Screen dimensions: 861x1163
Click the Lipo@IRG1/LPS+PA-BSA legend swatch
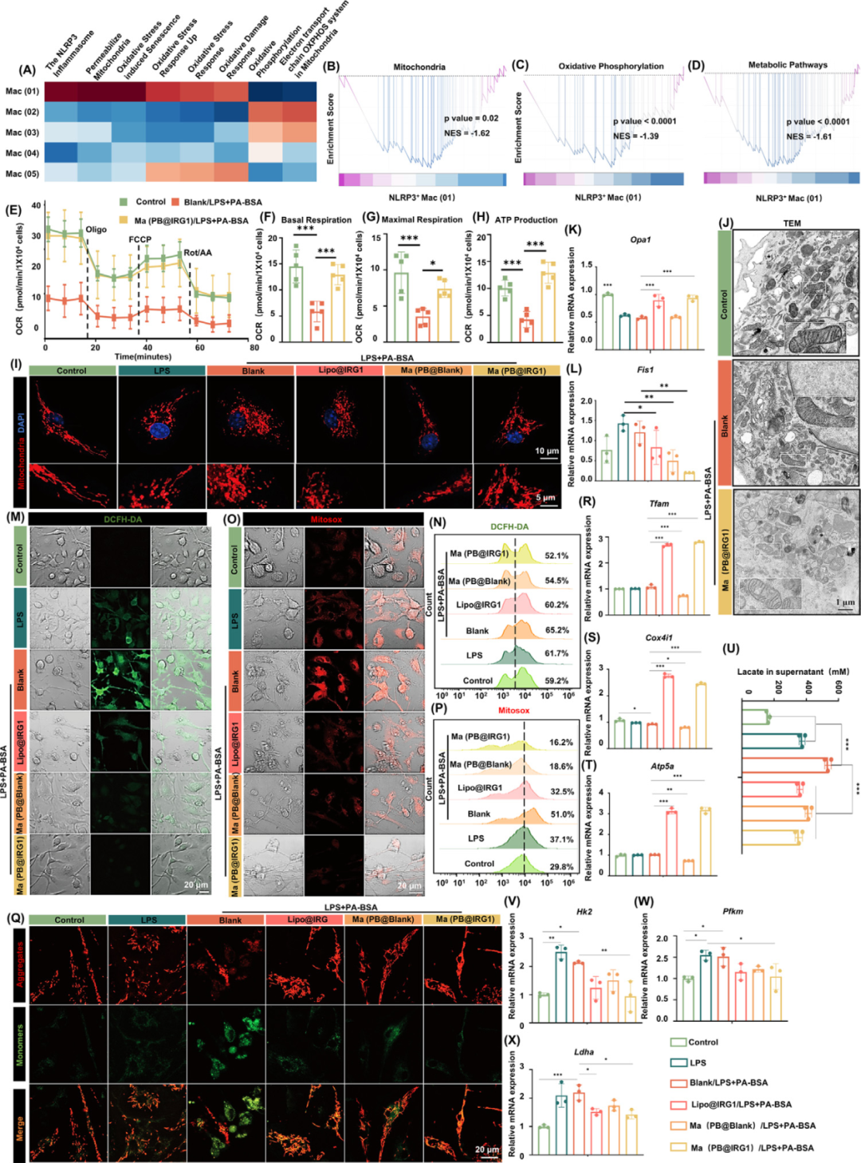(x=678, y=1105)
